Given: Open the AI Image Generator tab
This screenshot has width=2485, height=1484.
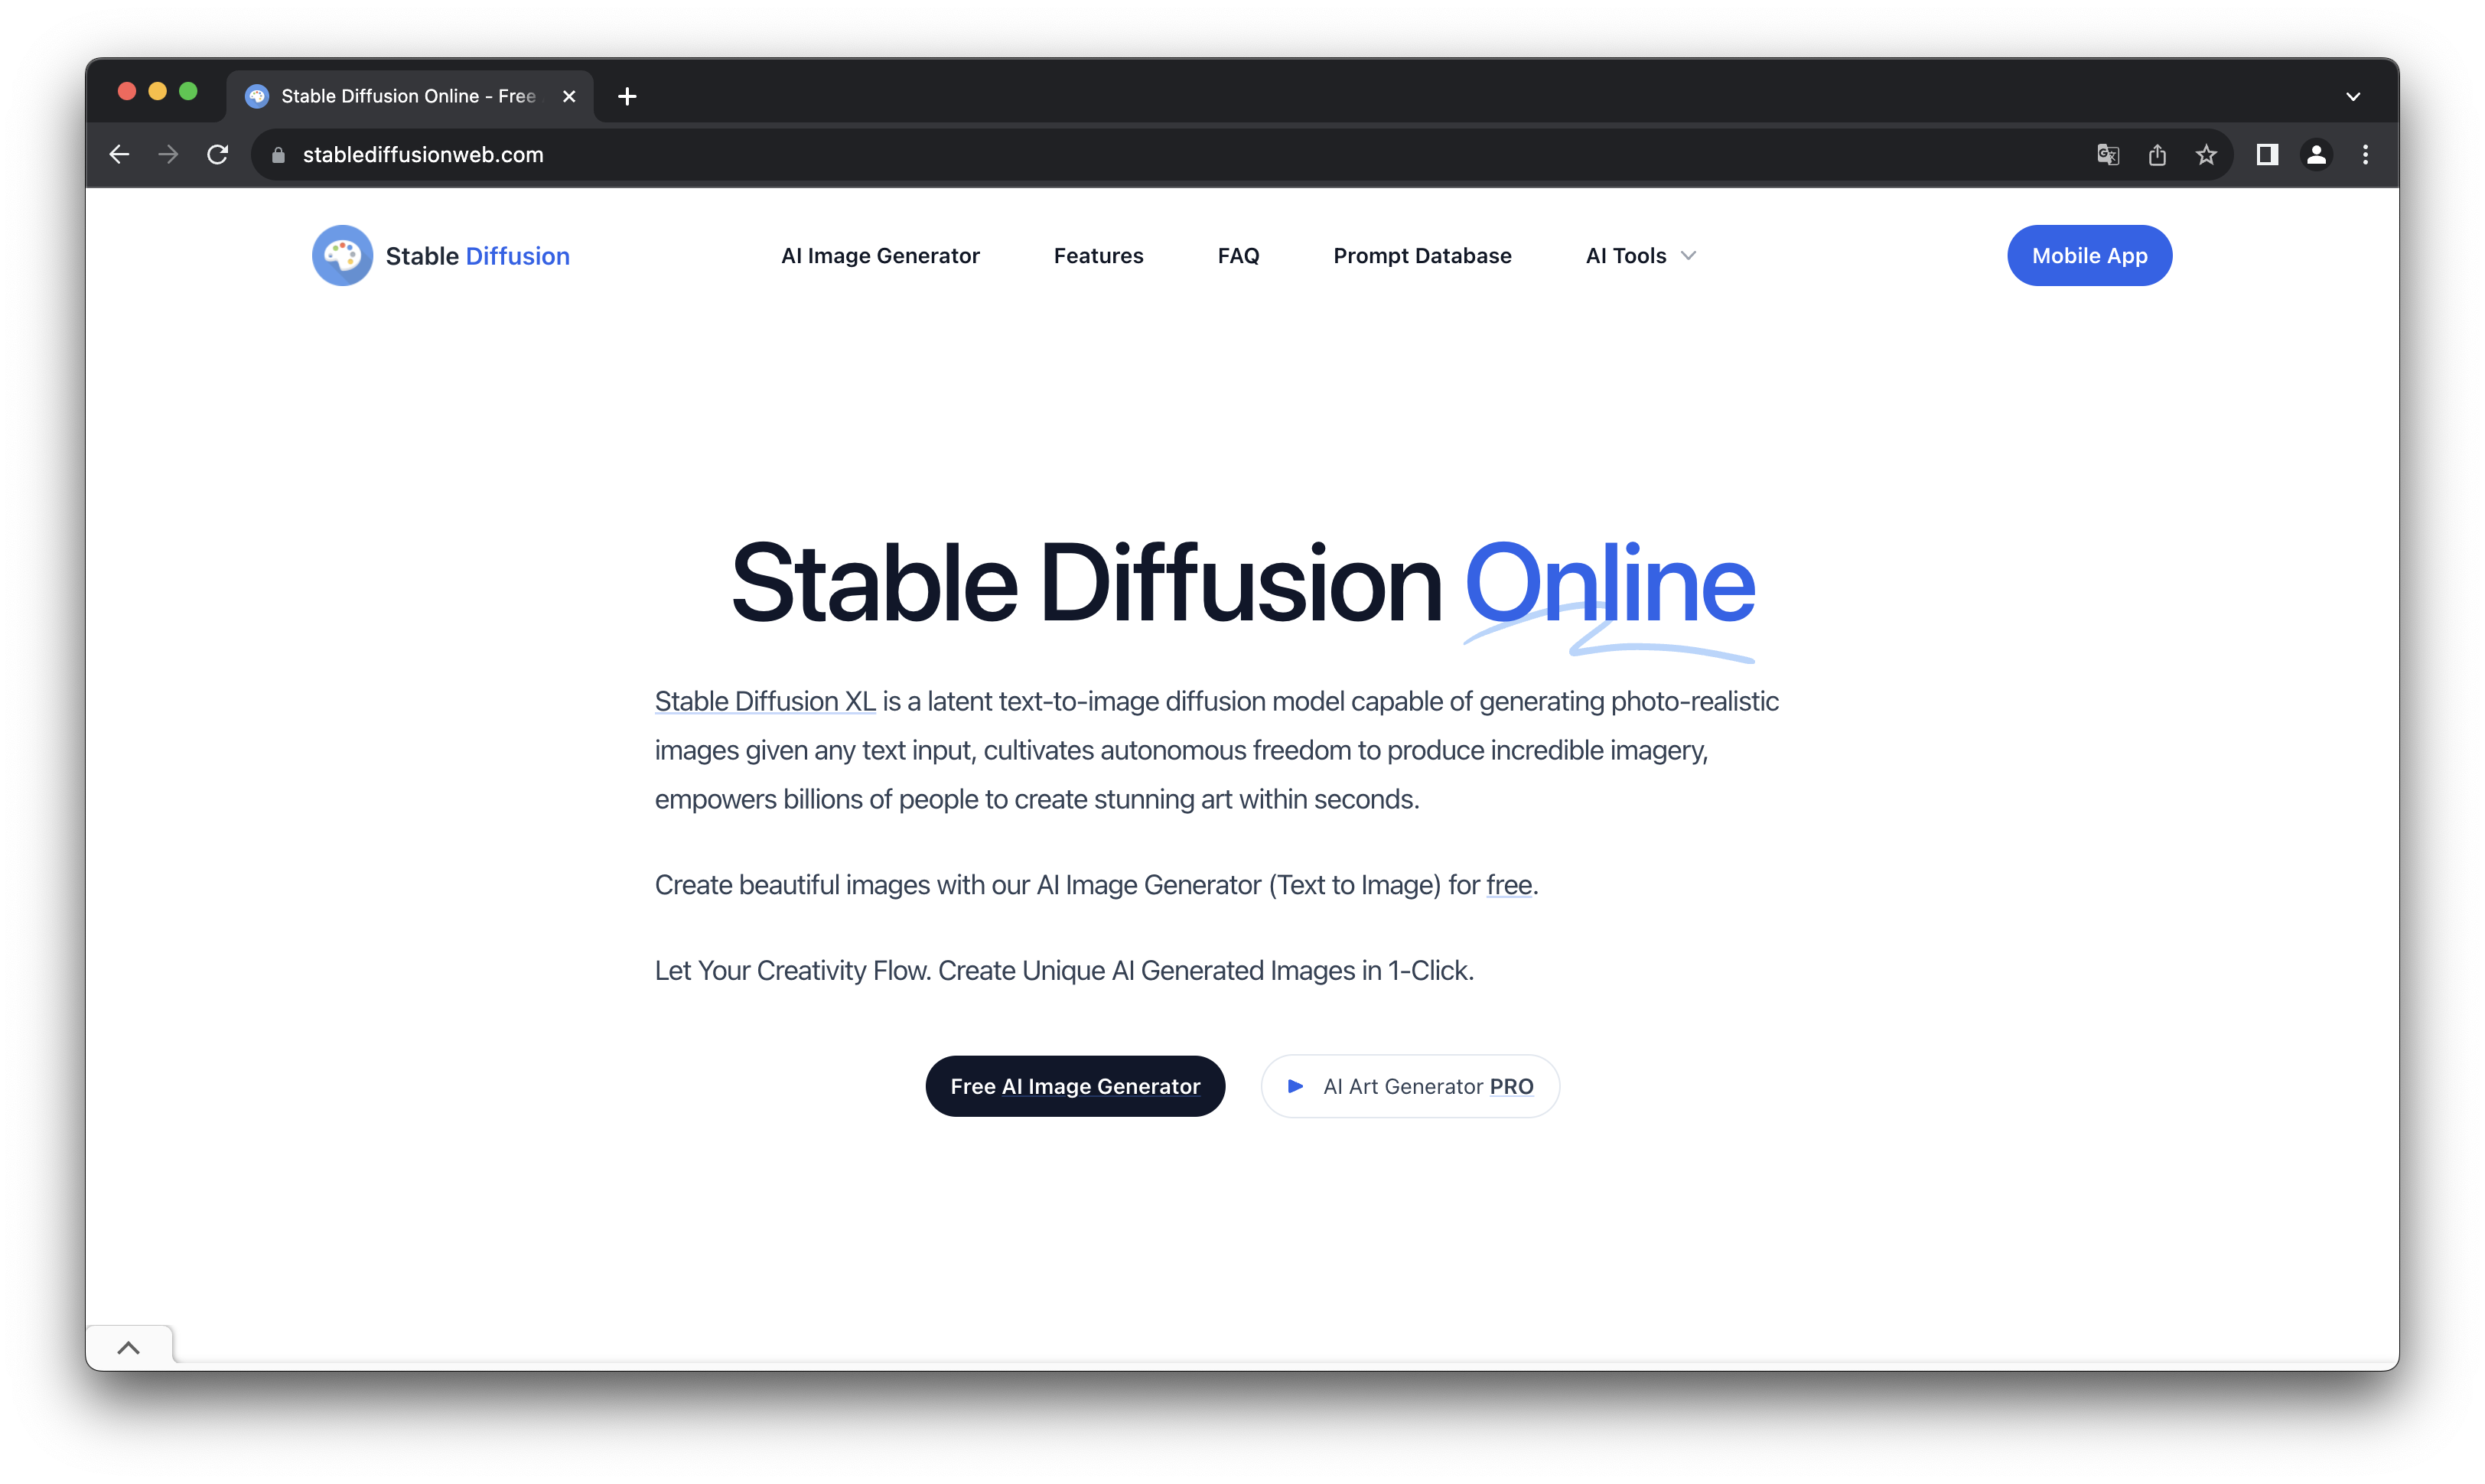Looking at the screenshot, I should tap(880, 255).
